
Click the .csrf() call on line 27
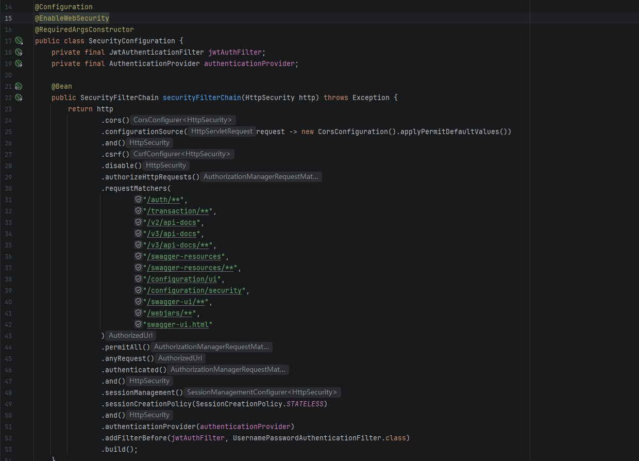[115, 154]
